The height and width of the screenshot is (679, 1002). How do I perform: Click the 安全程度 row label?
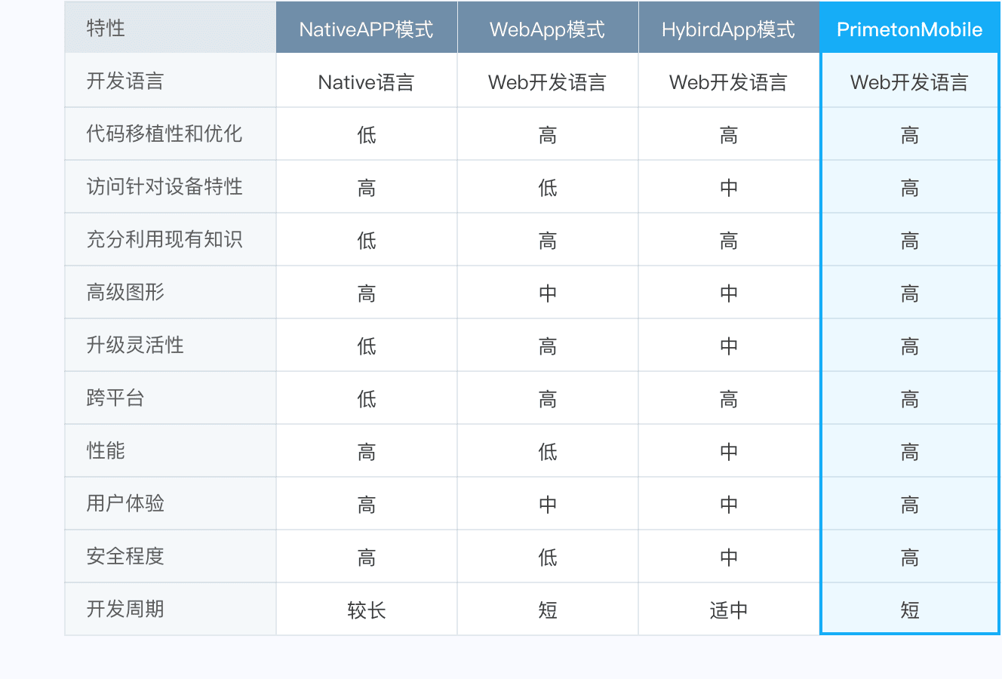click(125, 557)
